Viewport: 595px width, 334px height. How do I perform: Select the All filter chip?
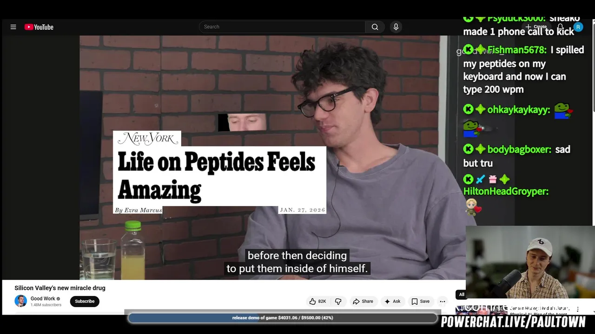pyautogui.click(x=462, y=295)
